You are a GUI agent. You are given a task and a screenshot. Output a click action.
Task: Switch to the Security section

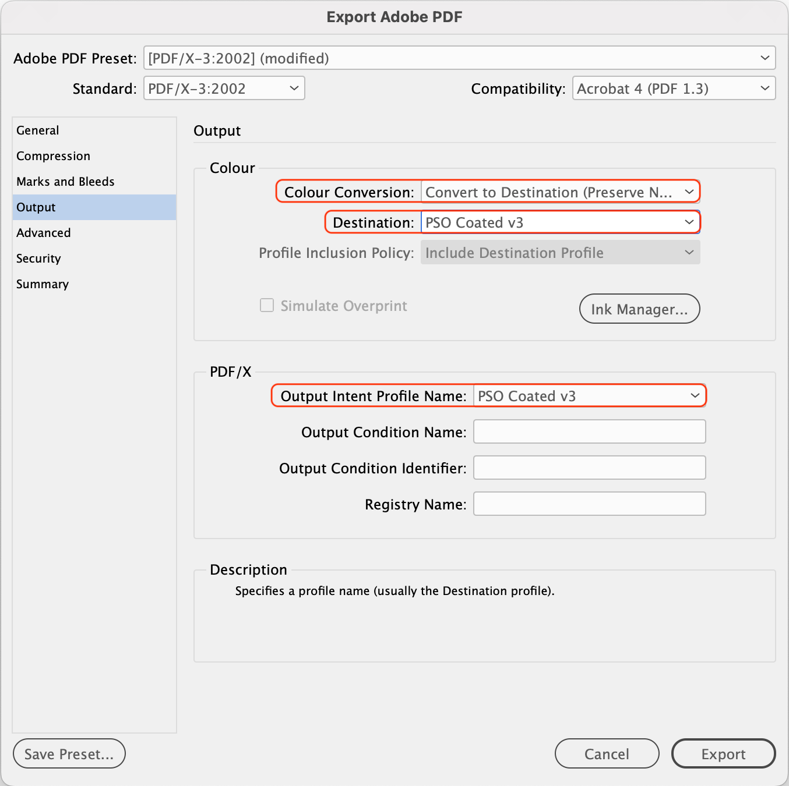point(38,259)
